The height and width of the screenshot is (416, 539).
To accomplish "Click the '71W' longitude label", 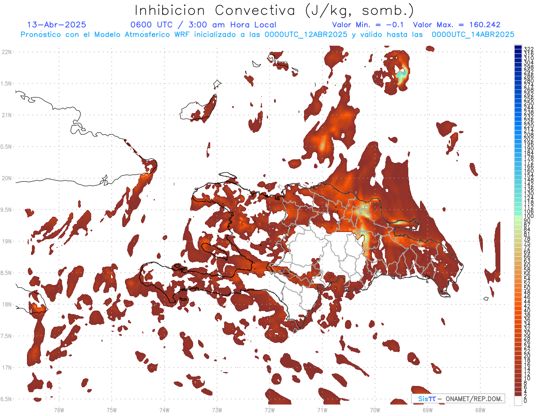I will (x=322, y=410).
